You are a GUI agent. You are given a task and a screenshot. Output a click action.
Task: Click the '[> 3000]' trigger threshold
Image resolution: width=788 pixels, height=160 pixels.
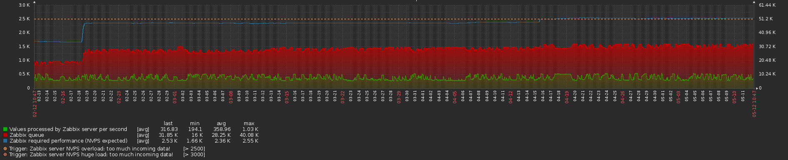coord(194,155)
